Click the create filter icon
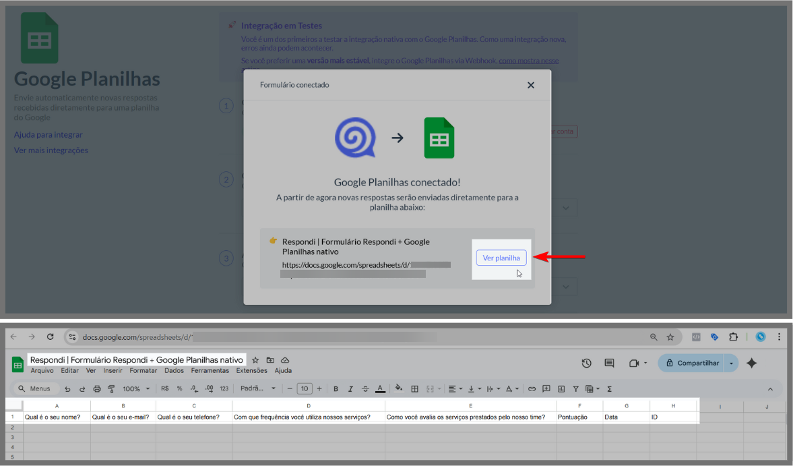The height and width of the screenshot is (466, 793). pyautogui.click(x=575, y=388)
